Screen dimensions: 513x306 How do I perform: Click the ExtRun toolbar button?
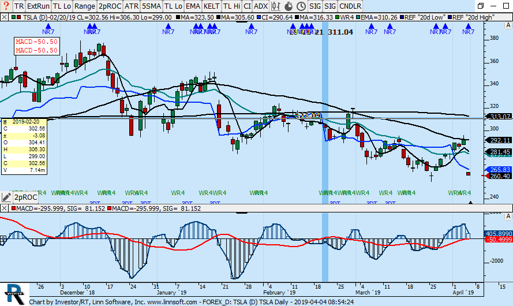click(x=38, y=6)
